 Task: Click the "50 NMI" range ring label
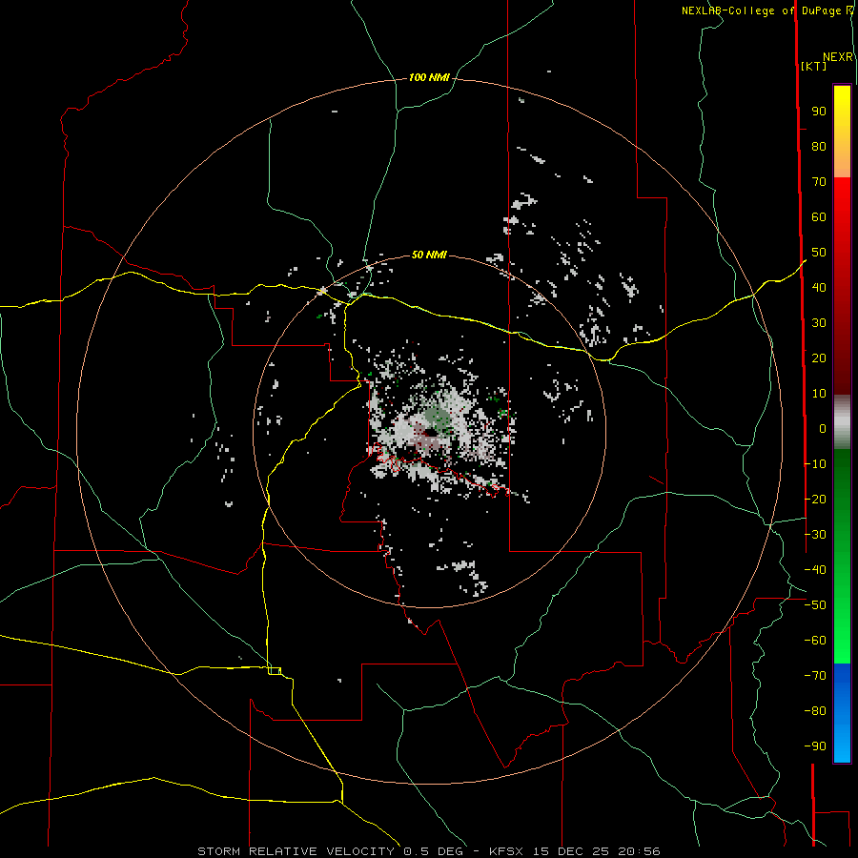[x=429, y=255]
